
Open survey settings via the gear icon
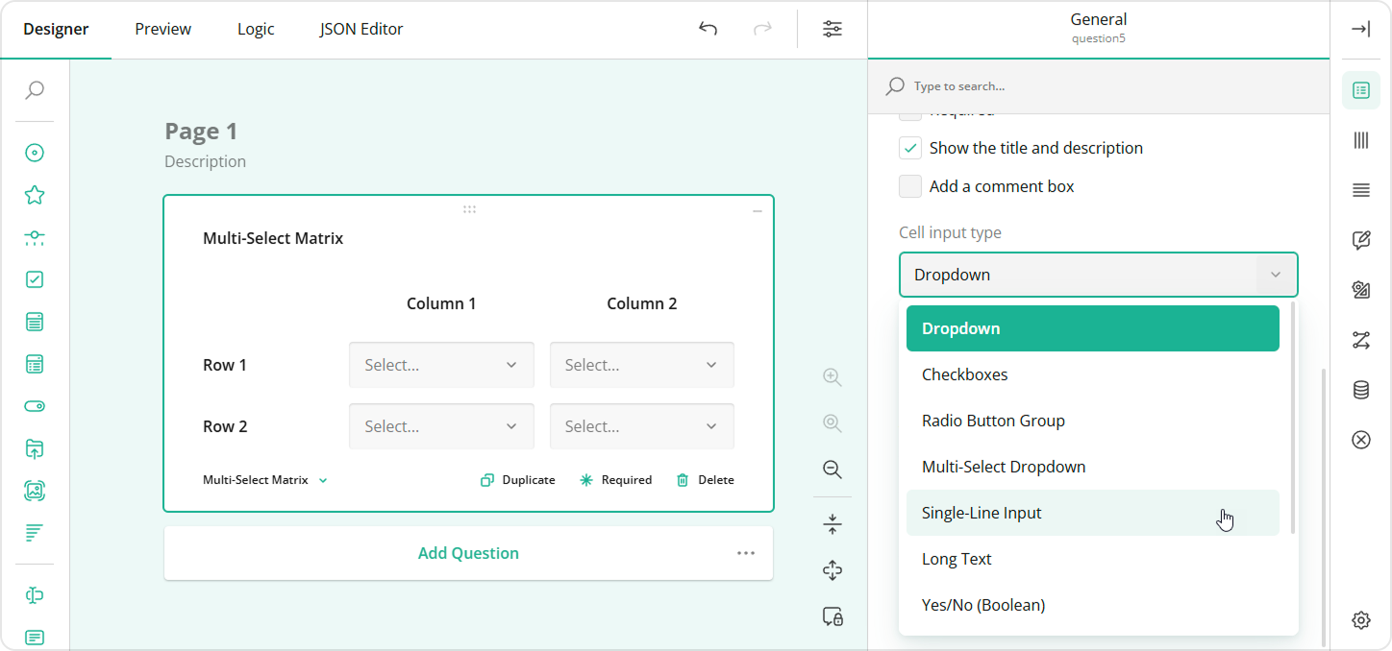(x=1361, y=621)
